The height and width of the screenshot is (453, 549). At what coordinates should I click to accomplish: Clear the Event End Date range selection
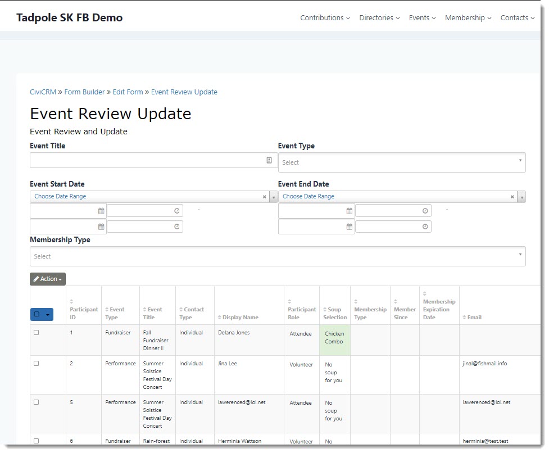[512, 197]
